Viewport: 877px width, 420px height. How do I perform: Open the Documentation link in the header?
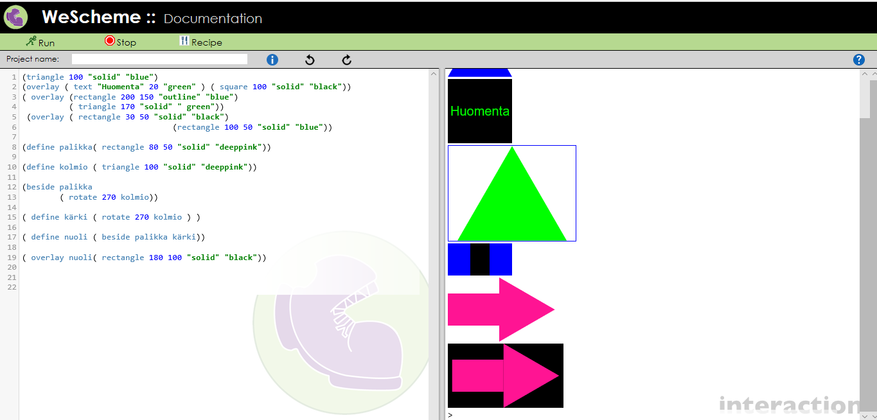213,19
